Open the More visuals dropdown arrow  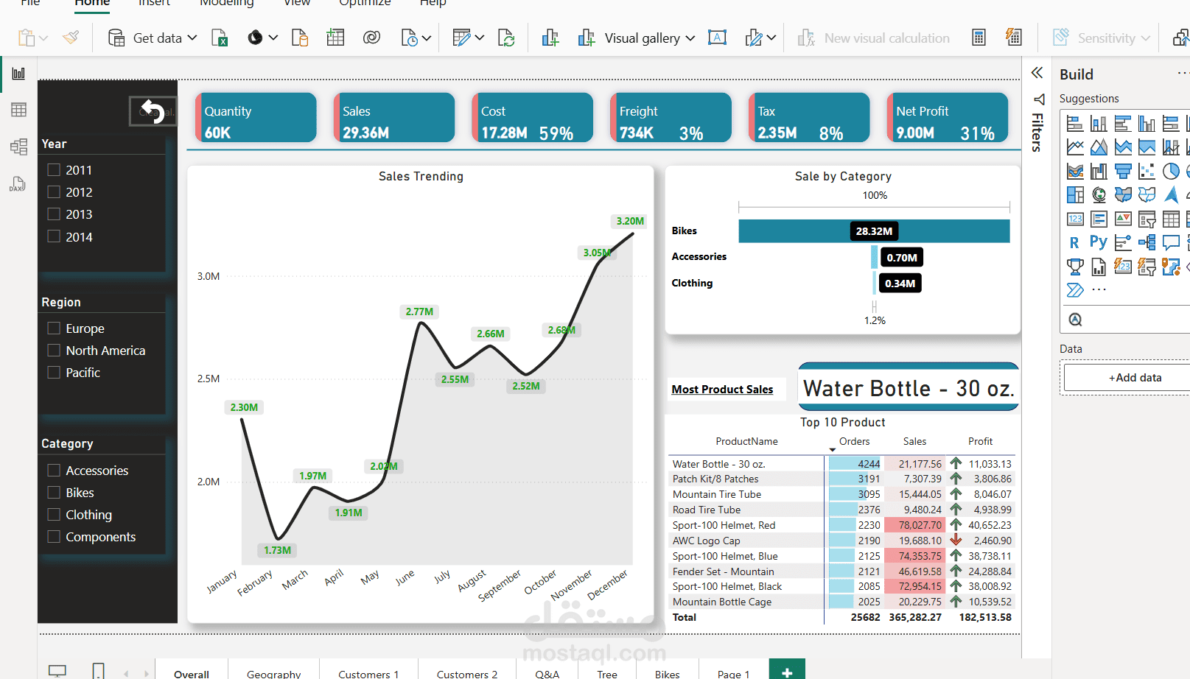click(x=771, y=38)
